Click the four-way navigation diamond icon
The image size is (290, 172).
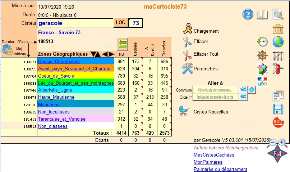[x=277, y=153]
